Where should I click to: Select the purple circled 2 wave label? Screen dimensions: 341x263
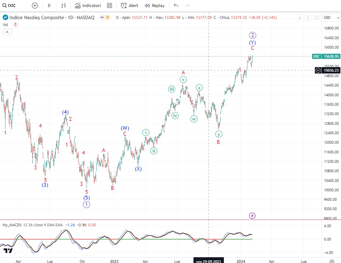click(x=252, y=35)
